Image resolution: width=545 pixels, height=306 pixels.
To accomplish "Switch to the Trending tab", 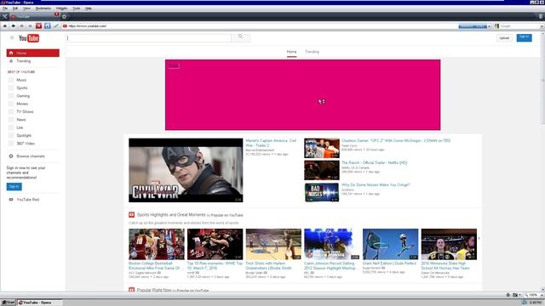I will pyautogui.click(x=312, y=52).
